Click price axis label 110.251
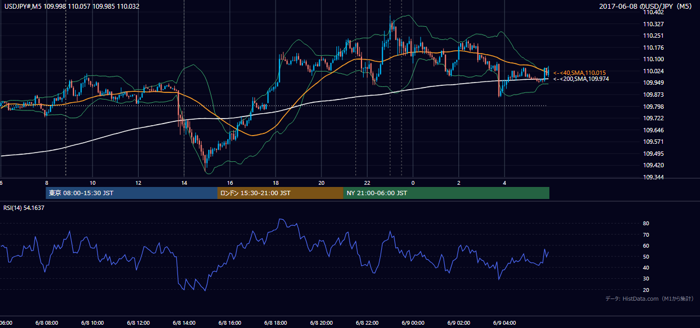Screen dimensions: 700x328 654,36
